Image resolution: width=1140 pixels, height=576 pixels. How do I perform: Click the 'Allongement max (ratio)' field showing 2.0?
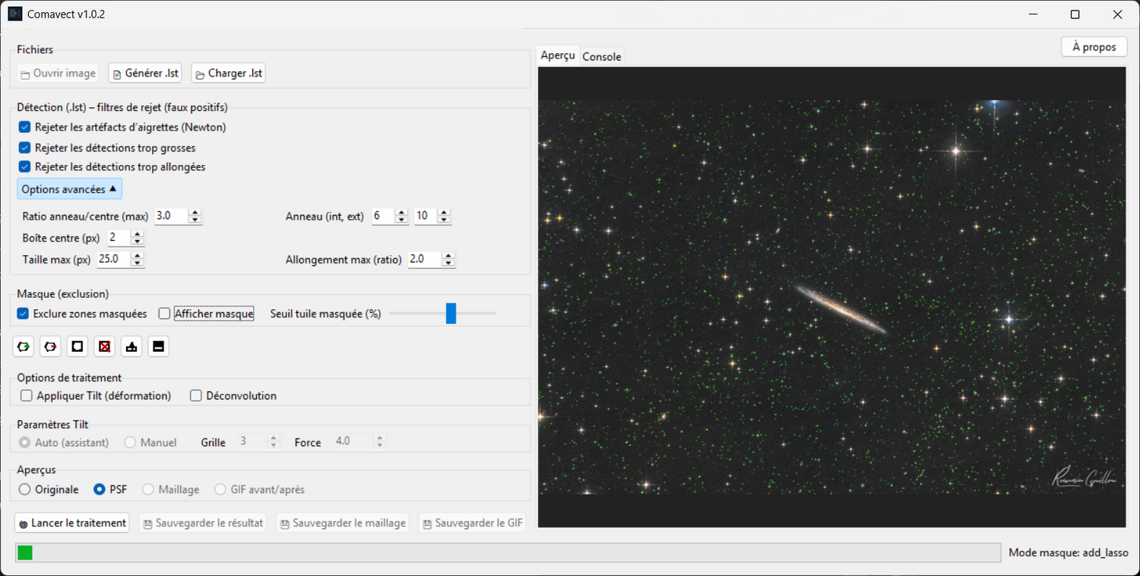coord(425,259)
